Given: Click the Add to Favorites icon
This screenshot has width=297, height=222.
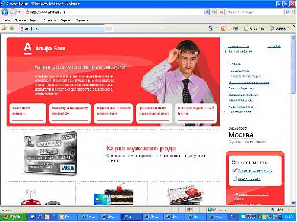Looking at the screenshot, I should [12, 28].
